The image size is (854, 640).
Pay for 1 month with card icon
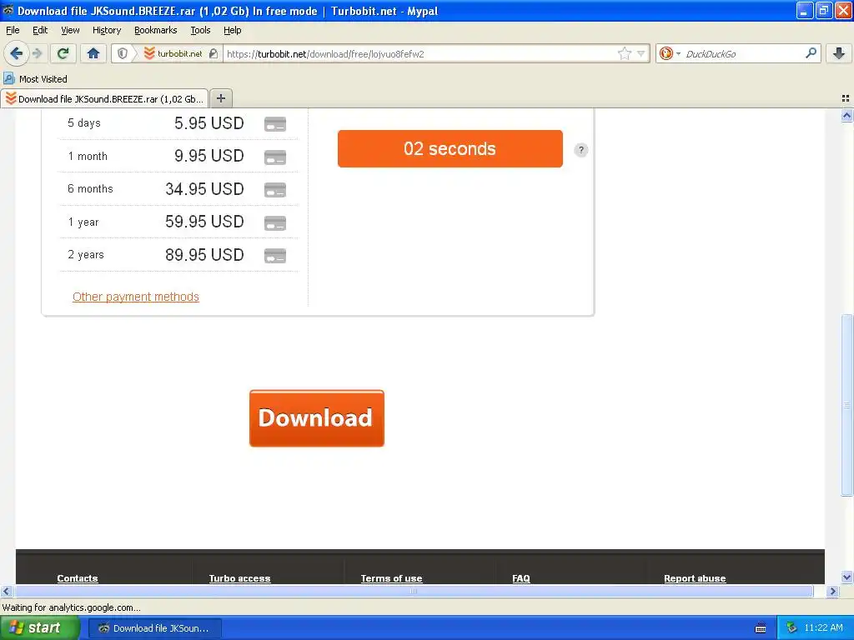(275, 157)
